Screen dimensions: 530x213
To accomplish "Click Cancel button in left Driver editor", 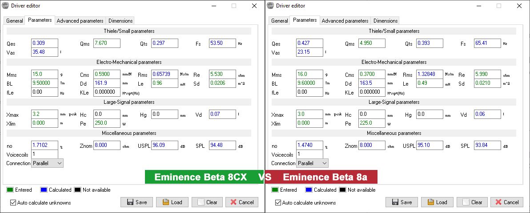I will tap(242, 202).
